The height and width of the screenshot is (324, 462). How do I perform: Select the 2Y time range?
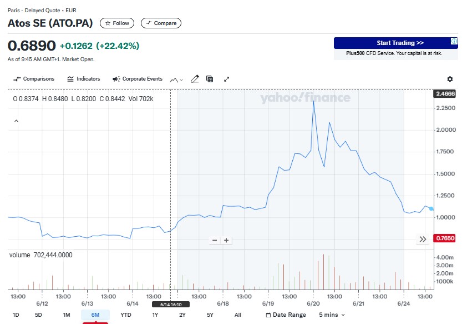pyautogui.click(x=182, y=315)
